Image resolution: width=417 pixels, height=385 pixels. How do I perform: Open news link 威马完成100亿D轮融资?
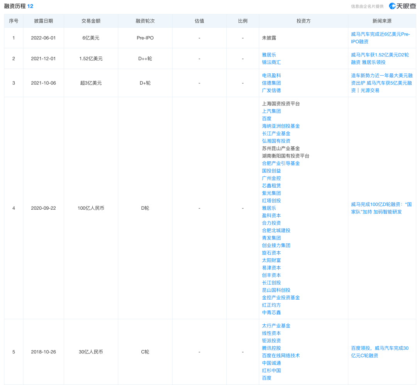[x=381, y=208]
